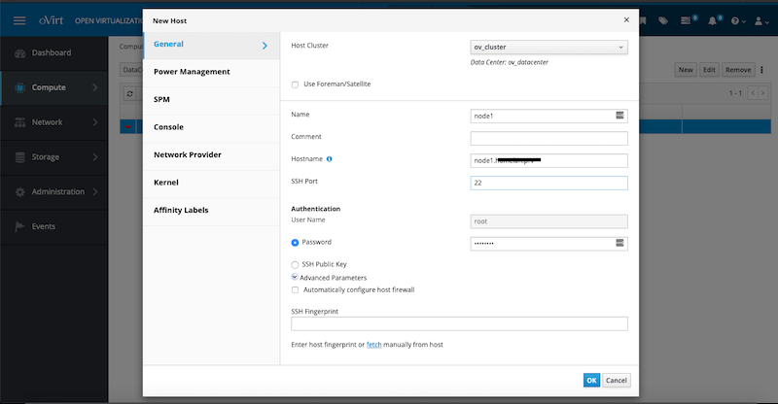The height and width of the screenshot is (404, 778).
Task: Collapse the Advanced Parameters section
Action: [x=295, y=277]
